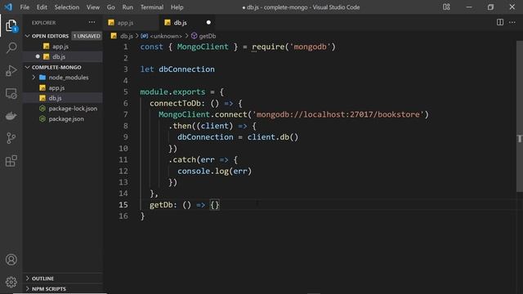Open the Accounts menu
Viewport: 523px width, 294px height.
11,260
